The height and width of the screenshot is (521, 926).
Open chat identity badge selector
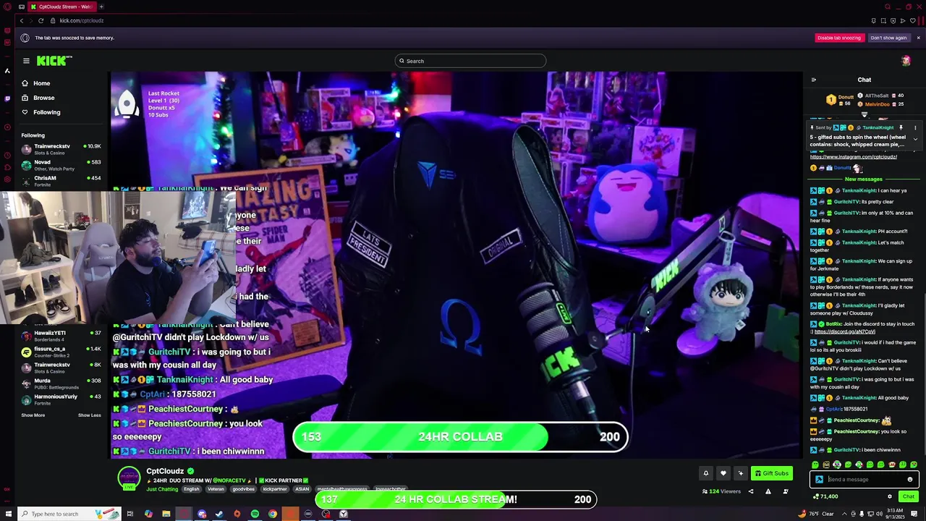point(819,479)
